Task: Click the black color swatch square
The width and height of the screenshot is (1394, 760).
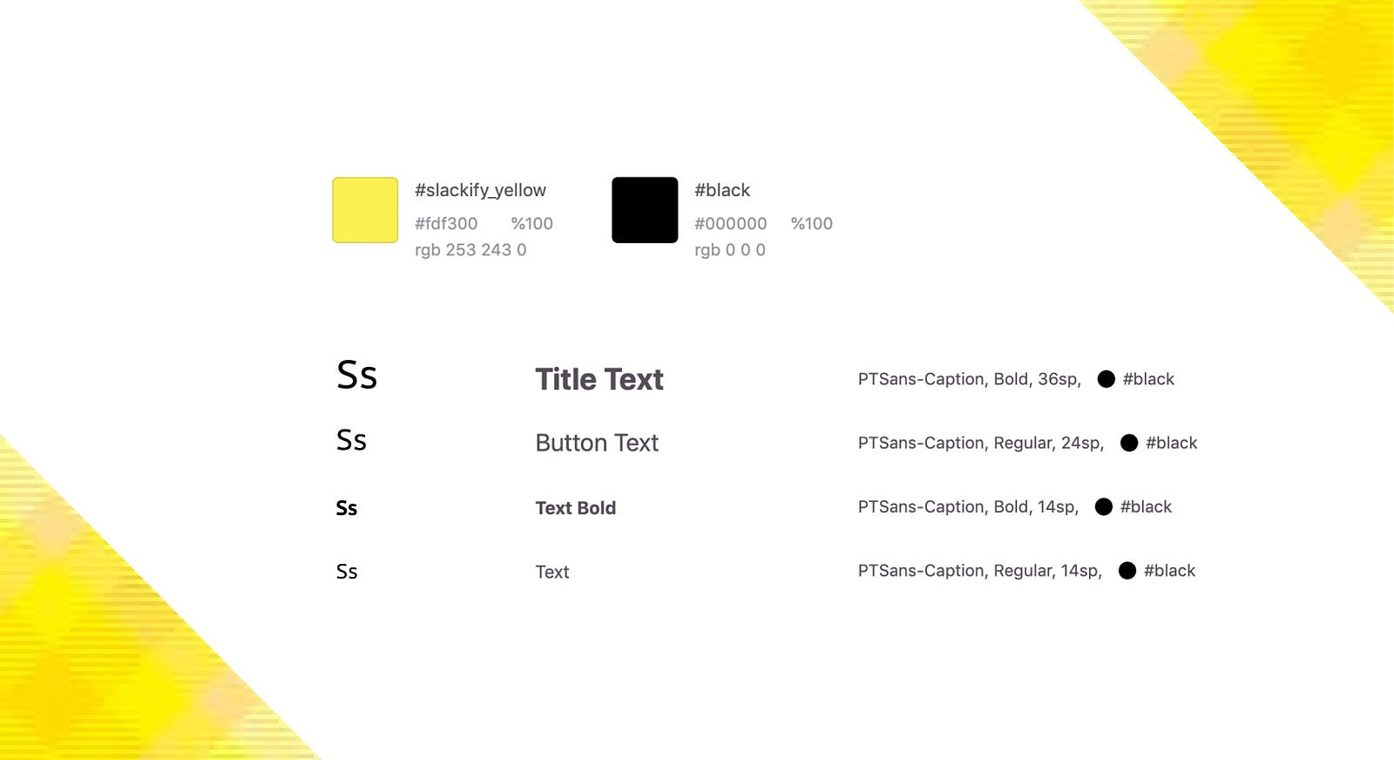Action: 645,210
